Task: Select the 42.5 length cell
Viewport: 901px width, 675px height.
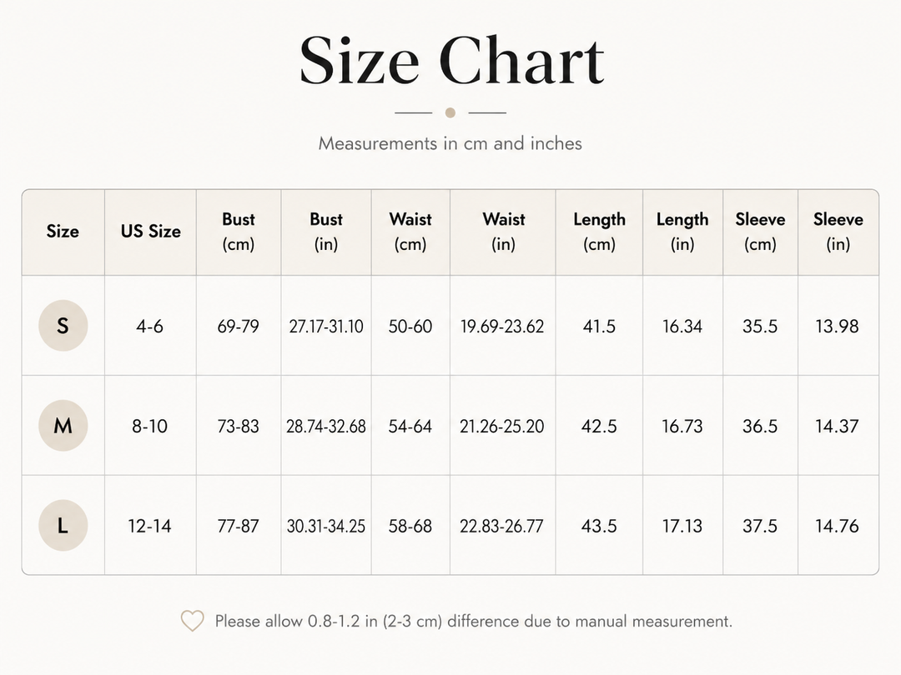Action: click(x=599, y=426)
